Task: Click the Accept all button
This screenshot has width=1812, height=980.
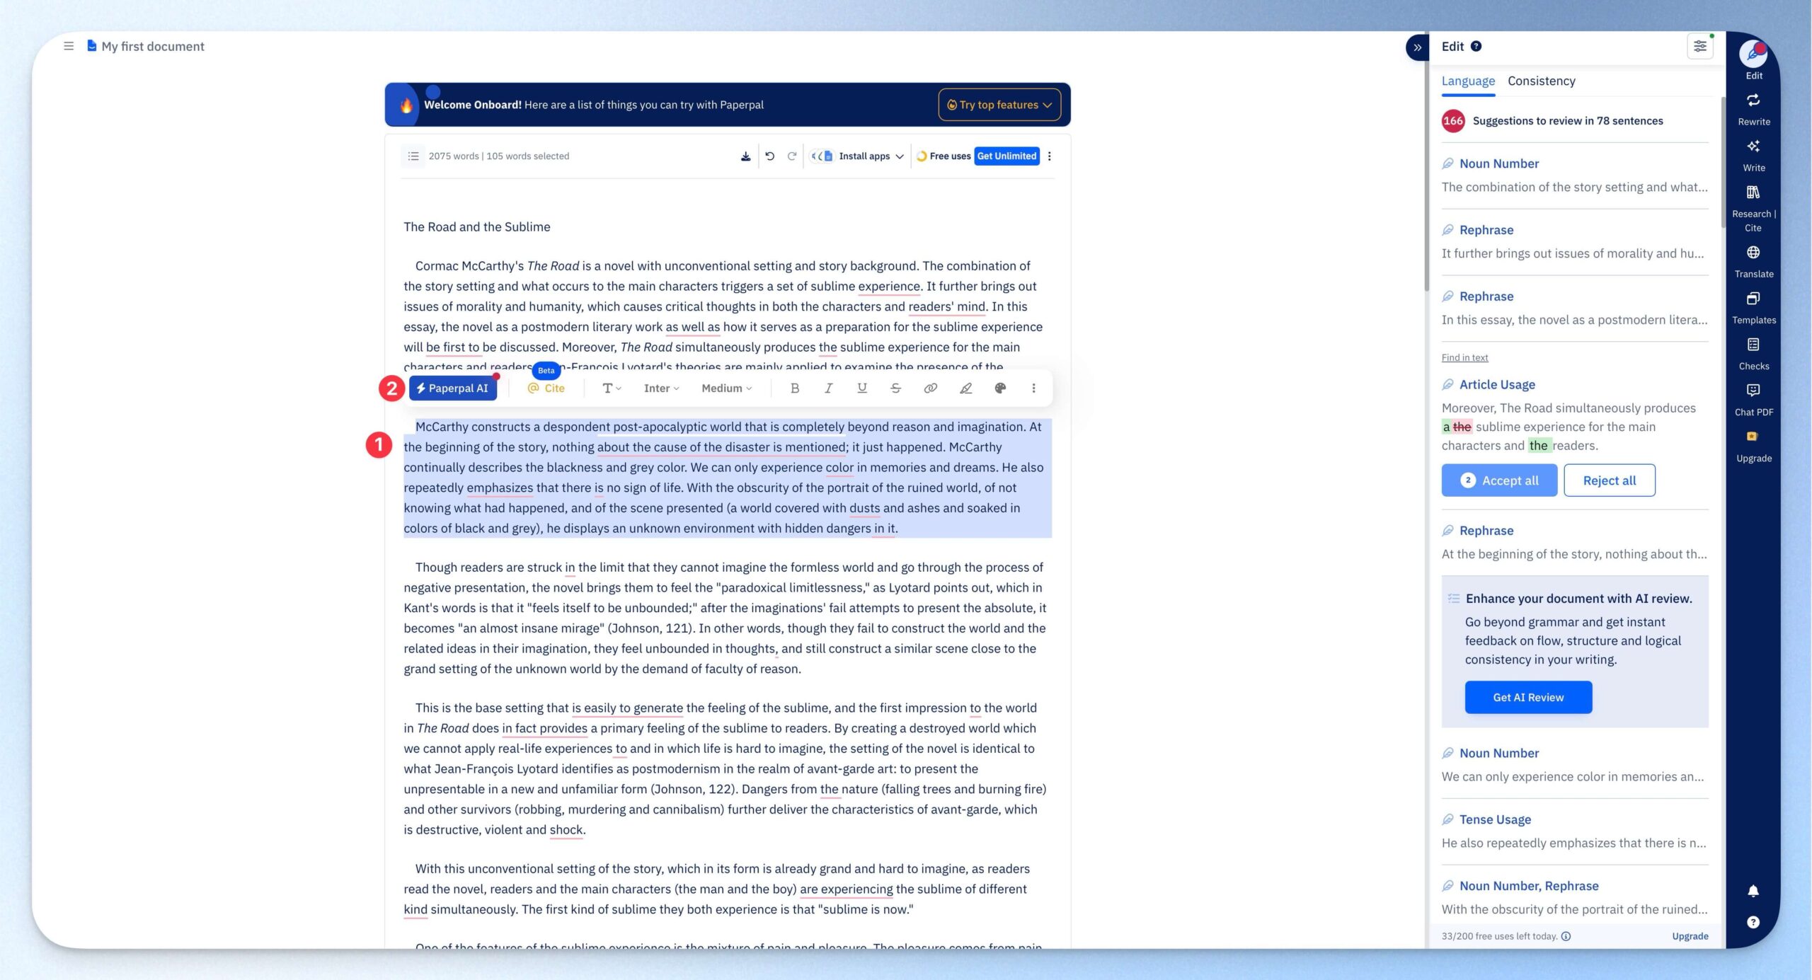Action: pos(1498,480)
